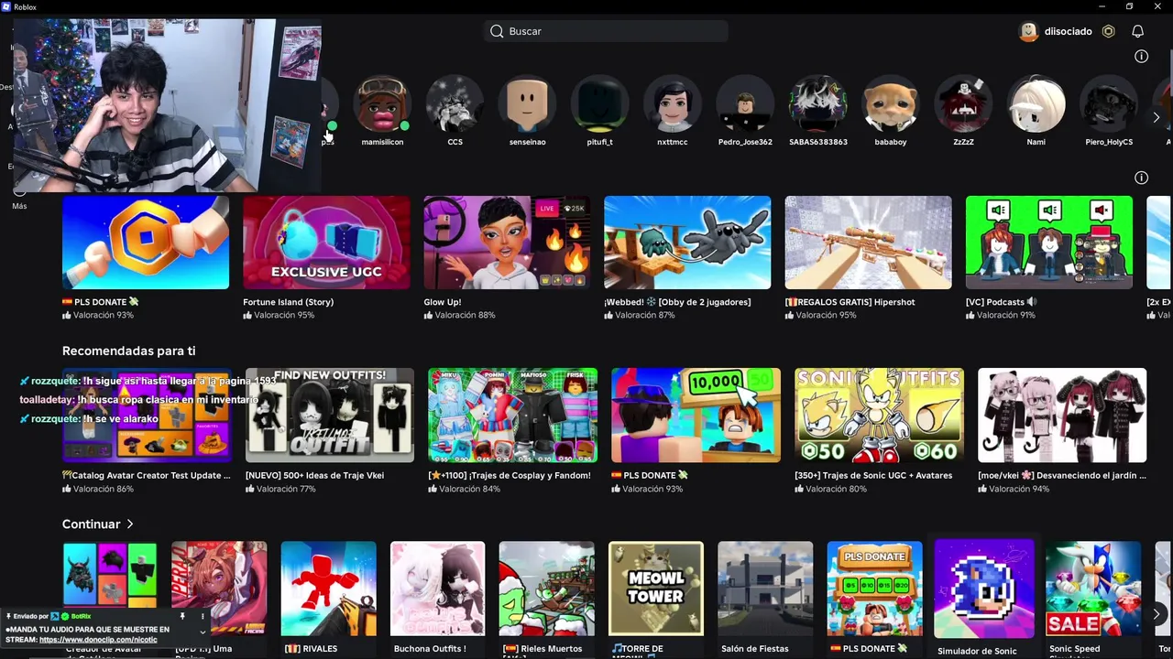Open the game row info icon
Image resolution: width=1173 pixels, height=659 pixels.
coord(1141,178)
